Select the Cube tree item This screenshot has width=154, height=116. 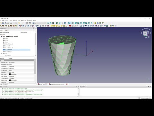[6, 38]
